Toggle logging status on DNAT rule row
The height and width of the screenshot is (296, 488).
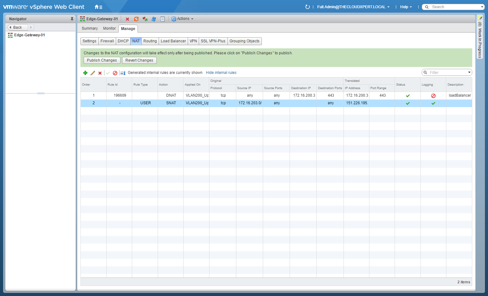(x=433, y=96)
